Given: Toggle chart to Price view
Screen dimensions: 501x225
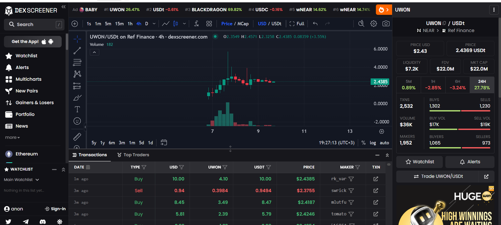Looking at the screenshot, I should [227, 24].
